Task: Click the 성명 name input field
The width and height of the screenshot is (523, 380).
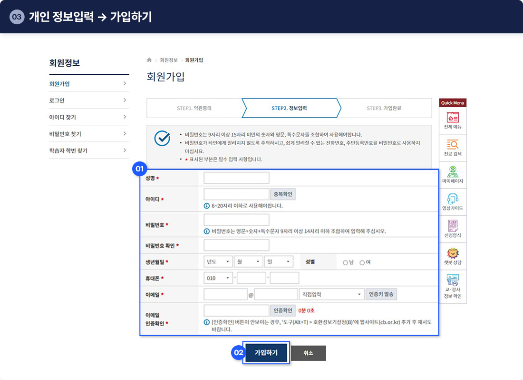Action: tap(236, 178)
